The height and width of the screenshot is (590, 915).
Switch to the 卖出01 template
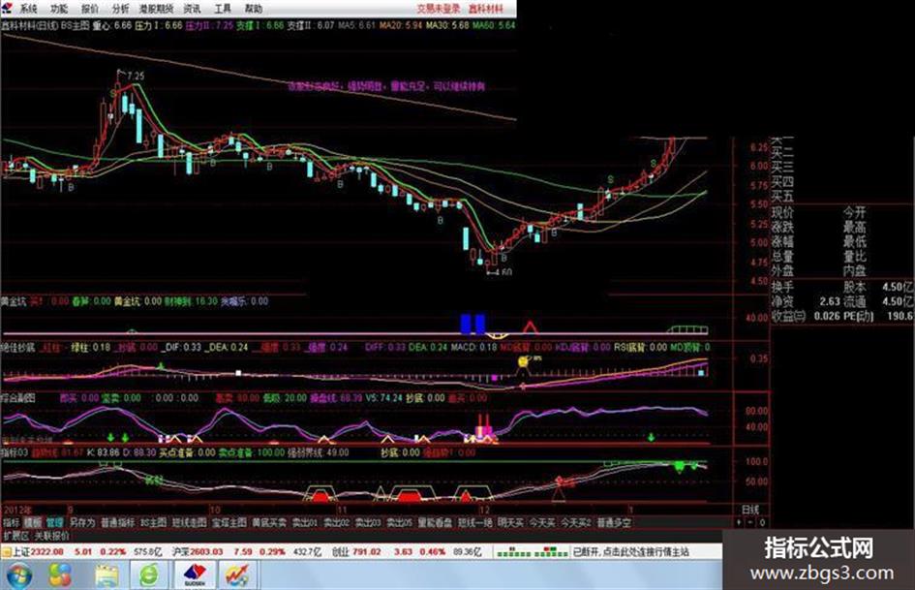(x=305, y=522)
